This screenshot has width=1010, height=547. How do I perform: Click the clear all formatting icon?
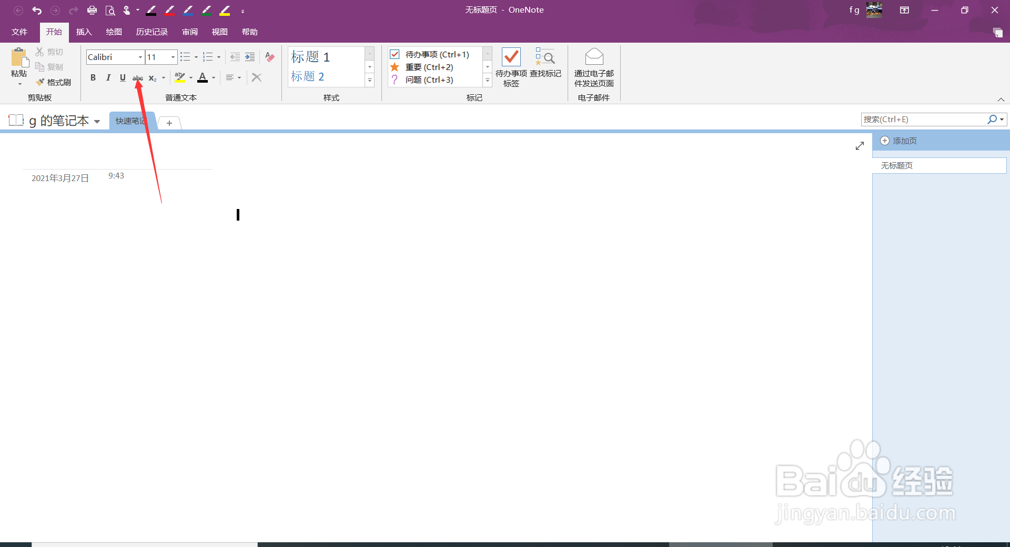pyautogui.click(x=270, y=57)
